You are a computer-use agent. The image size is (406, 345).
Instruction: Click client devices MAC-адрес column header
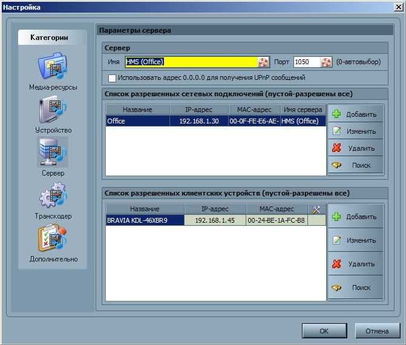[277, 209]
